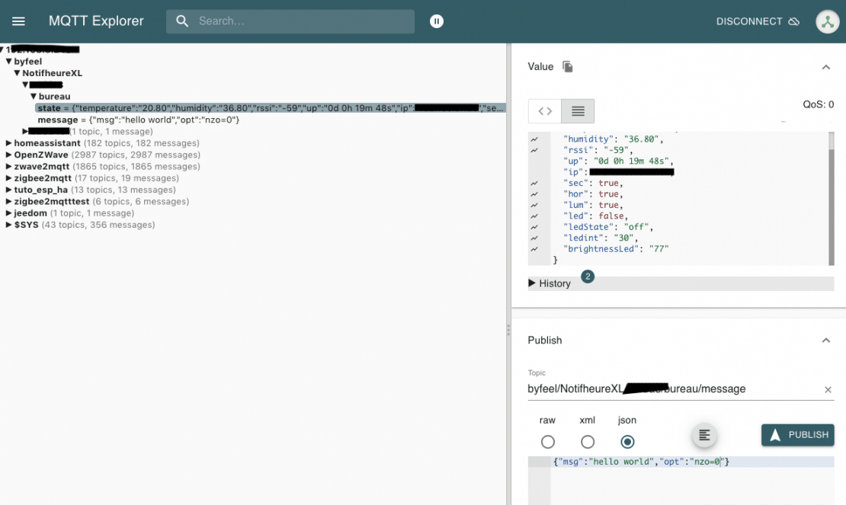Expand the zigbee2mqtt topic
Image resolution: width=846 pixels, height=505 pixels.
coord(8,178)
